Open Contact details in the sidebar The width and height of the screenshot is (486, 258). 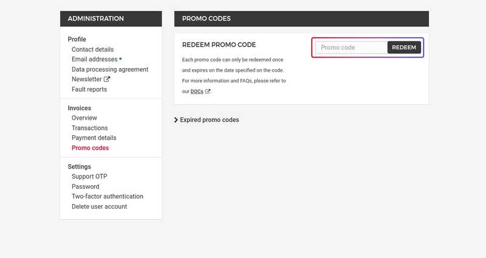coord(92,50)
